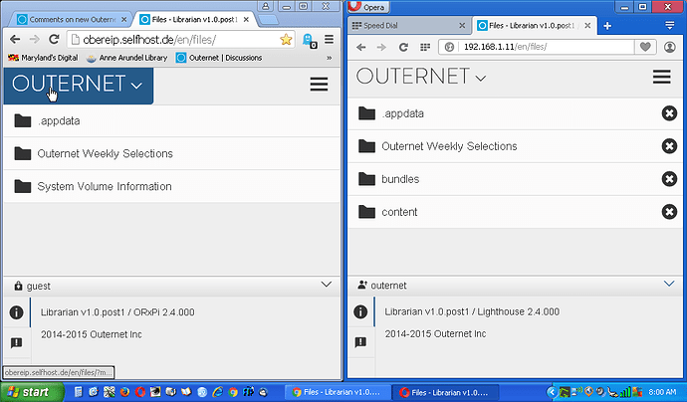Bookmark the page with Chrome's star icon
Image resolution: width=687 pixels, height=402 pixels.
tap(286, 40)
